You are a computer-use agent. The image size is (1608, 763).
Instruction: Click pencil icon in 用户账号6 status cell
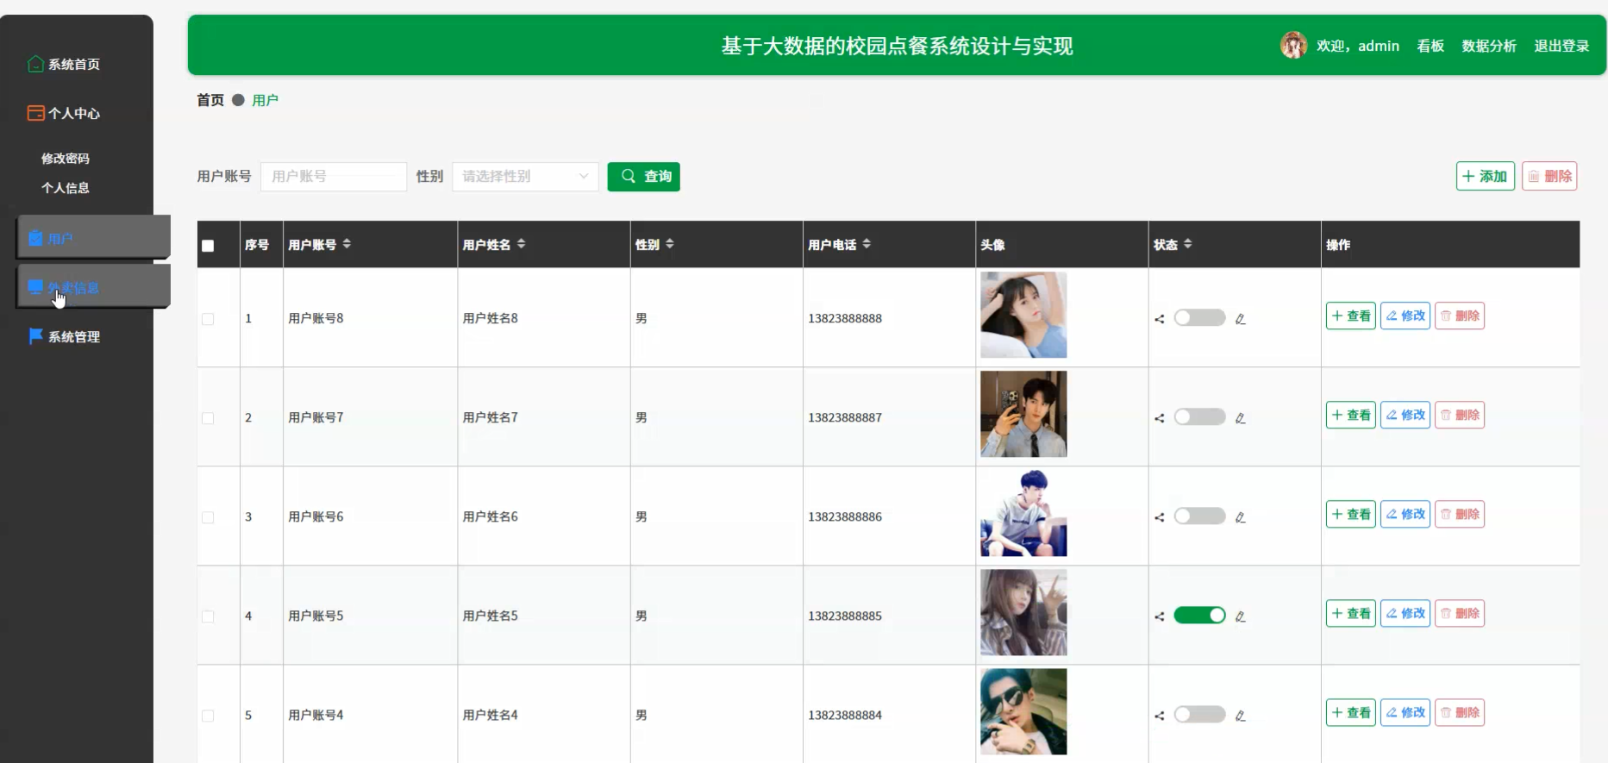click(x=1240, y=517)
